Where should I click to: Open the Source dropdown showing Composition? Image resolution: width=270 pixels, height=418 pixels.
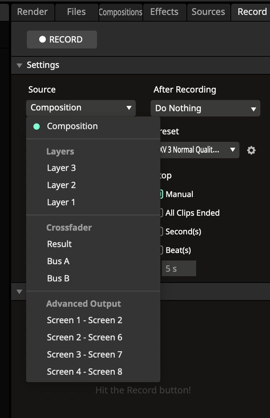coord(81,108)
